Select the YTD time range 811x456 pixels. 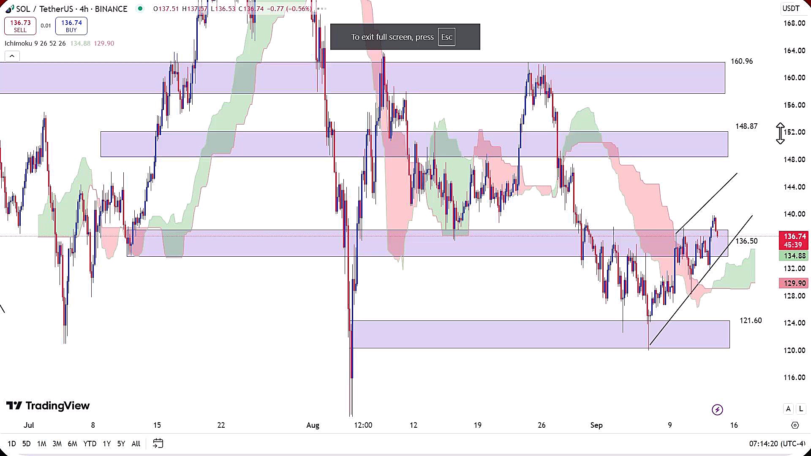pyautogui.click(x=90, y=444)
